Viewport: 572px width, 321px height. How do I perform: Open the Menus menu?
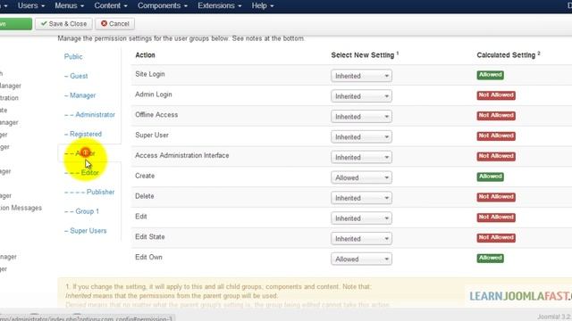point(70,6)
